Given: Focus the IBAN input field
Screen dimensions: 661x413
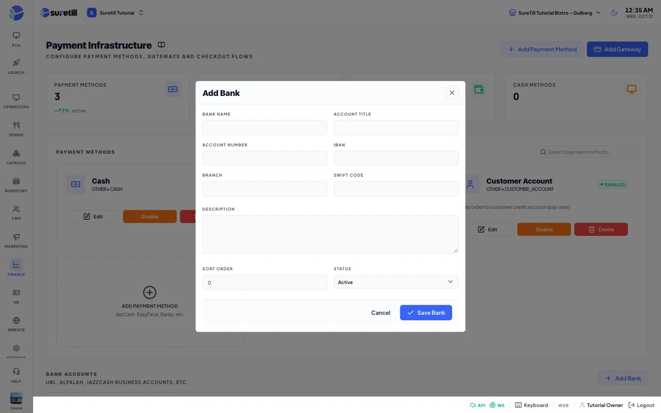Looking at the screenshot, I should pos(396,158).
